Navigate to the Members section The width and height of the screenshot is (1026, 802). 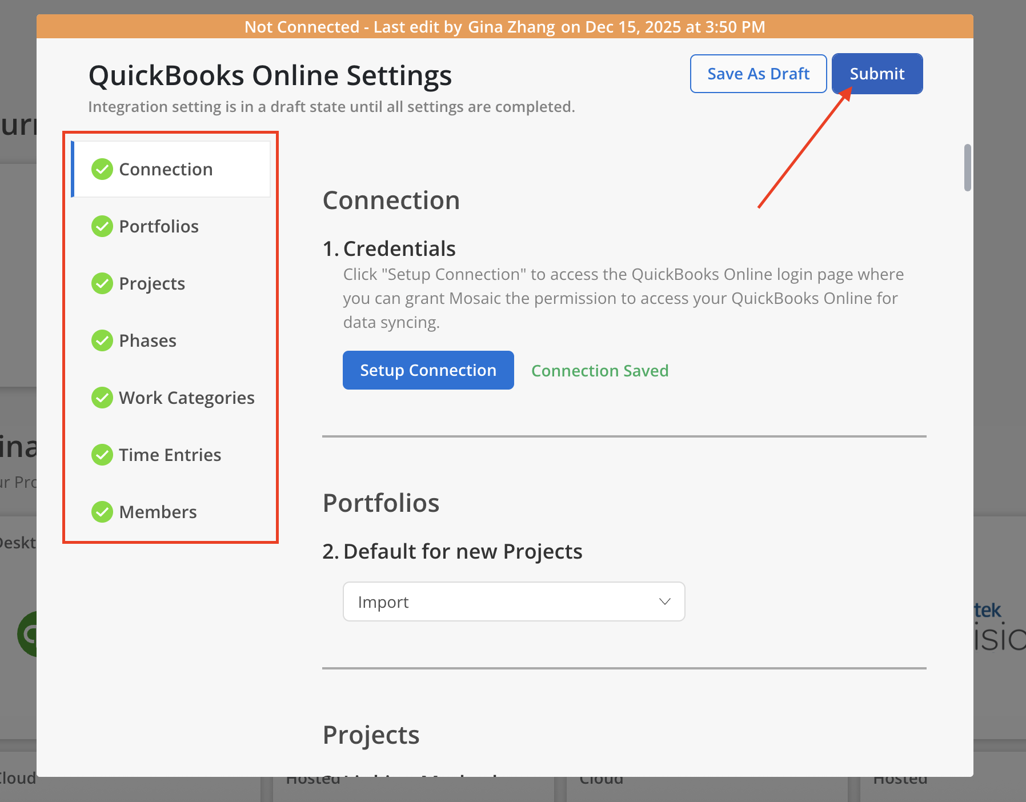pyautogui.click(x=171, y=512)
